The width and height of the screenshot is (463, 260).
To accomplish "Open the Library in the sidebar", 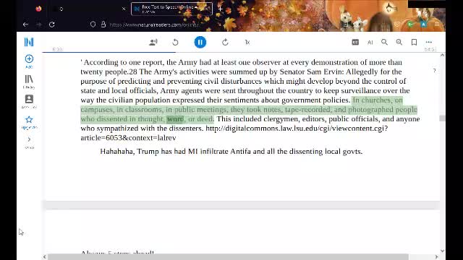I will pos(29,82).
